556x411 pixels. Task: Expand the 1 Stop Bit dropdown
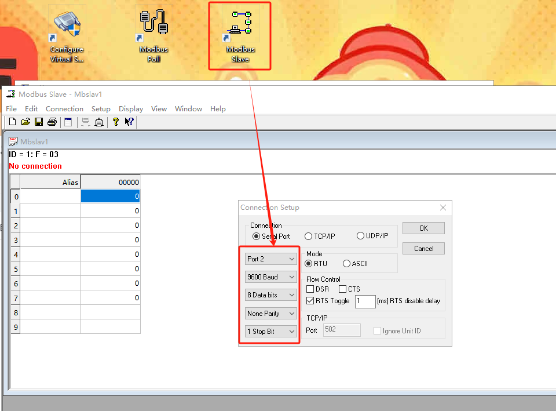click(x=270, y=332)
